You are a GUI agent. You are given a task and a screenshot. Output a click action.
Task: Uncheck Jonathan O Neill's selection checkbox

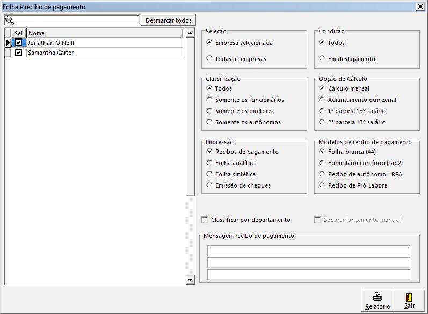click(19, 43)
